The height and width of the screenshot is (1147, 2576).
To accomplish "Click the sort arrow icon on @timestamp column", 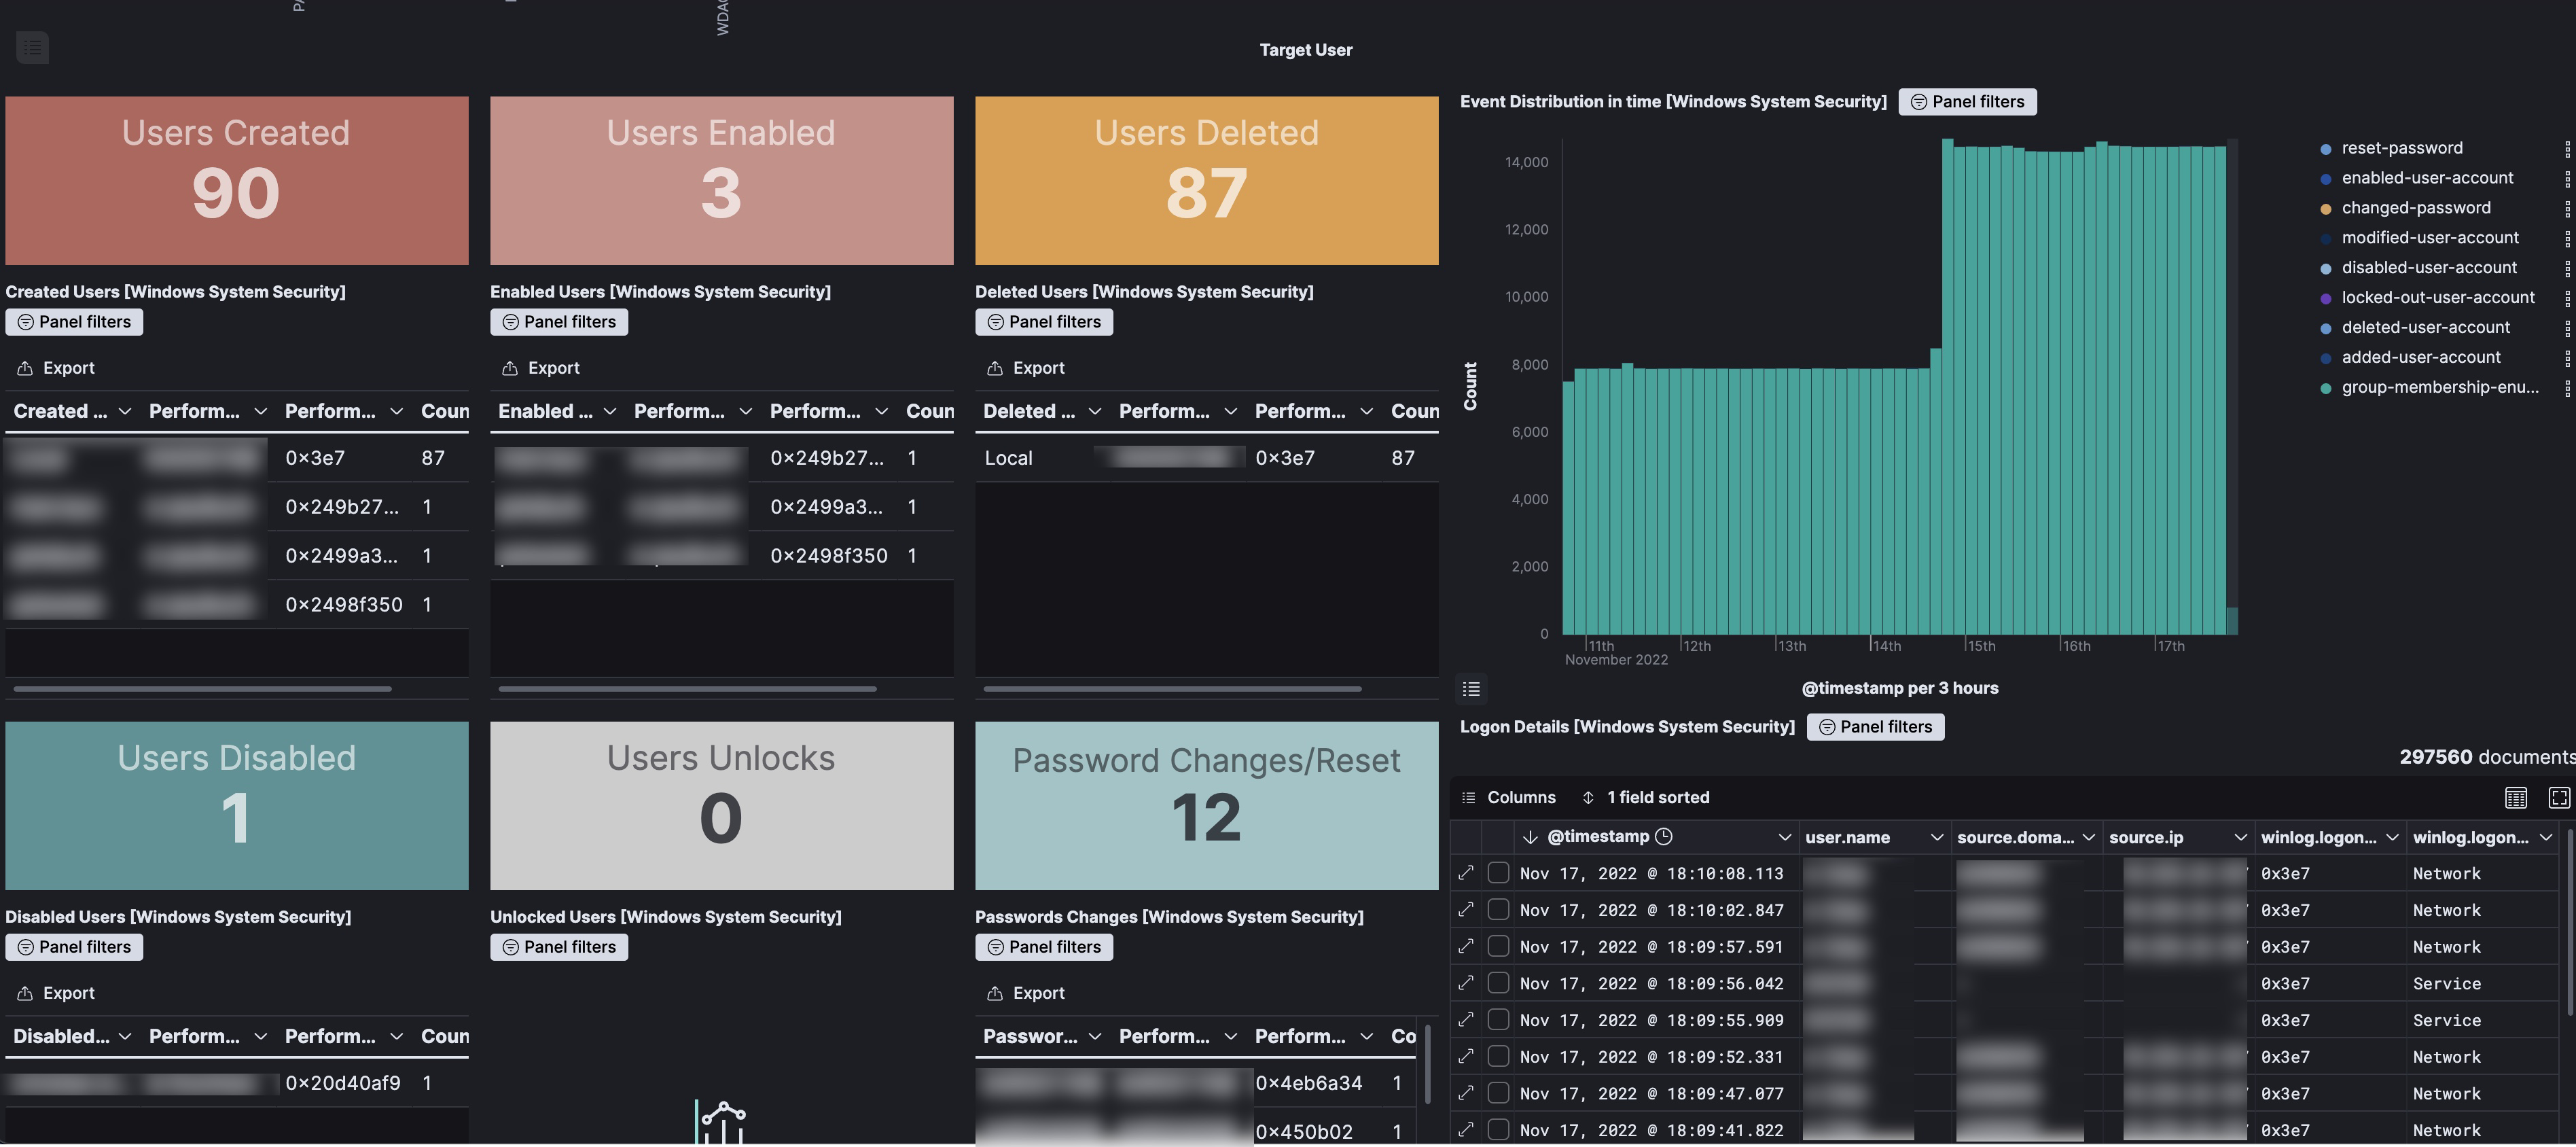I will coord(1530,837).
